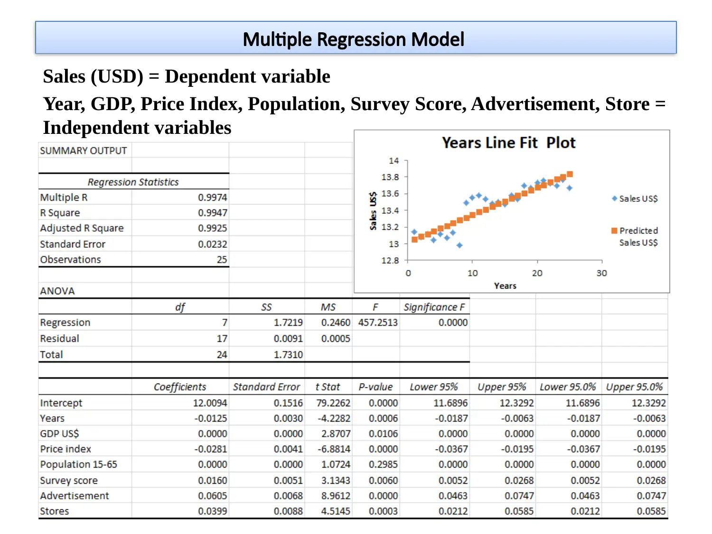Click the Adjusted R Square value 0.9925
The width and height of the screenshot is (712, 534).
coord(213,228)
